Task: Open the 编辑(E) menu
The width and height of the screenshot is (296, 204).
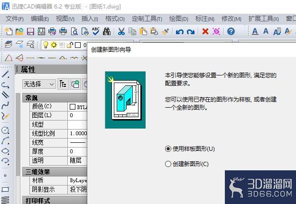Action: pos(40,19)
